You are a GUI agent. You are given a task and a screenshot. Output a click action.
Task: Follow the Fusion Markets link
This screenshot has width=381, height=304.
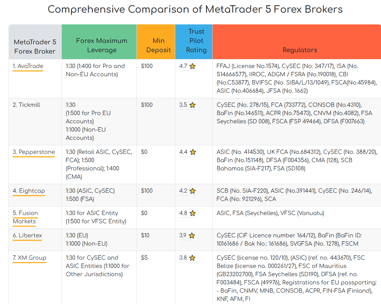[25, 217]
